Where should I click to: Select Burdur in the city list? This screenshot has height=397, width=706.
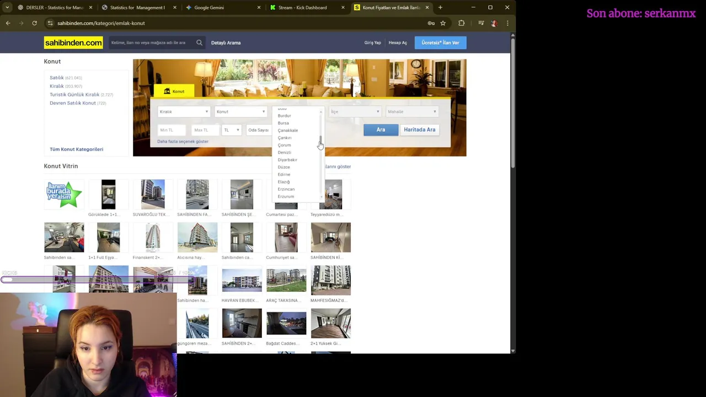coord(284,116)
